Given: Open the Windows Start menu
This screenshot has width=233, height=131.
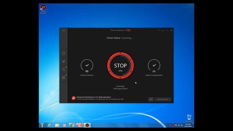Looking at the screenshot, I should pyautogui.click(x=42, y=125).
